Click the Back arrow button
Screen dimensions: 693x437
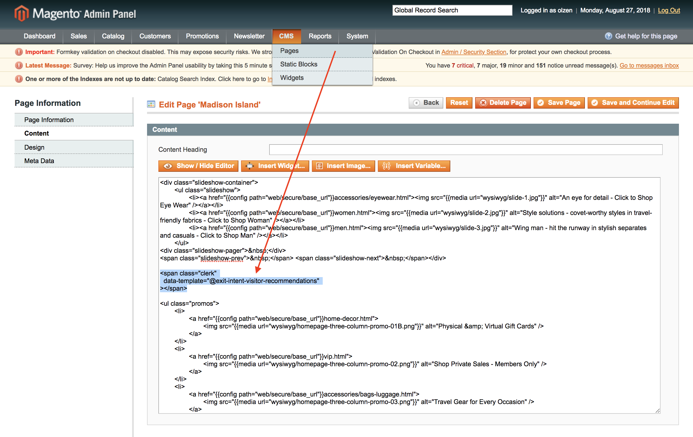(426, 103)
